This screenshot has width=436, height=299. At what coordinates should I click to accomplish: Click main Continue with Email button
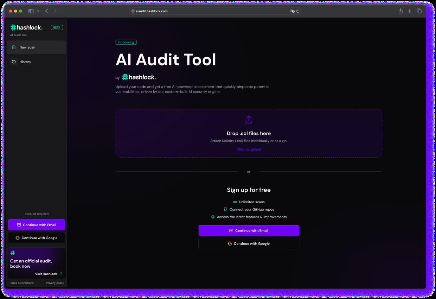point(249,231)
